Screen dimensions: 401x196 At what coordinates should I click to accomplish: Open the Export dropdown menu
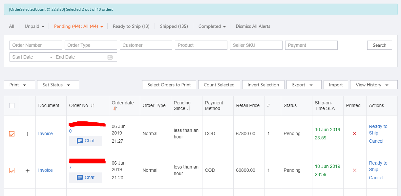point(304,84)
